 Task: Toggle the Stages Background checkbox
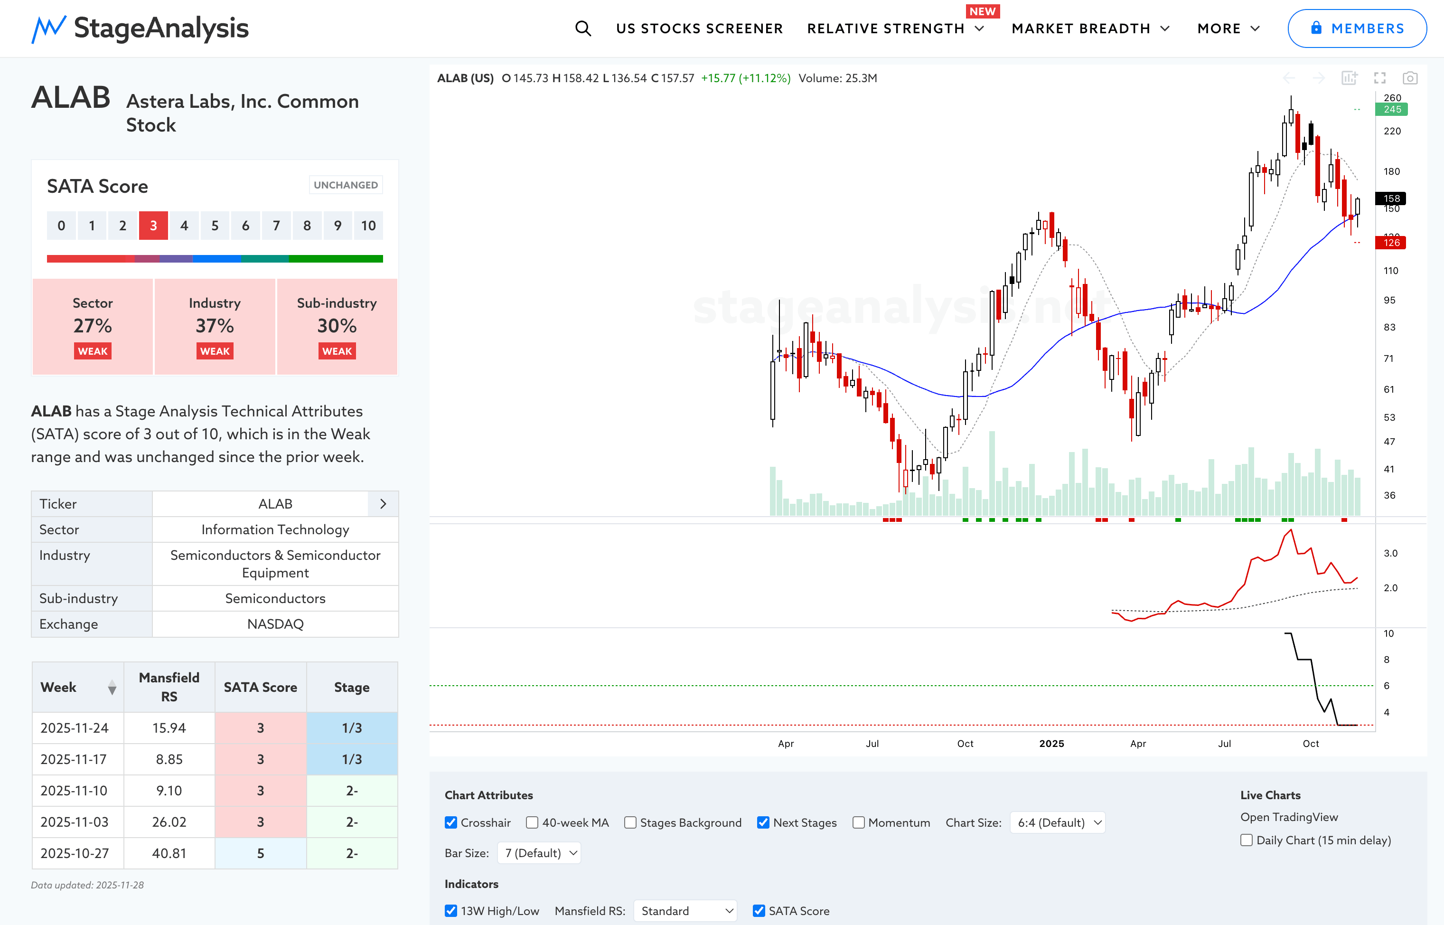[630, 822]
